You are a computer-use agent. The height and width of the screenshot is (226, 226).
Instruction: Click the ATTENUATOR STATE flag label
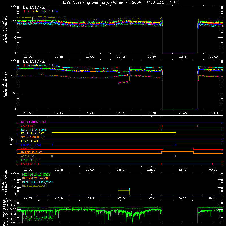click(x=34, y=122)
